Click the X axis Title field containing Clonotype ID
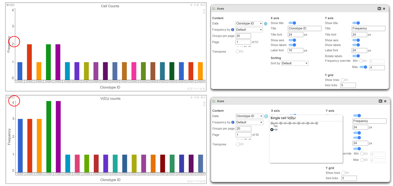The width and height of the screenshot is (393, 186). [x=304, y=29]
